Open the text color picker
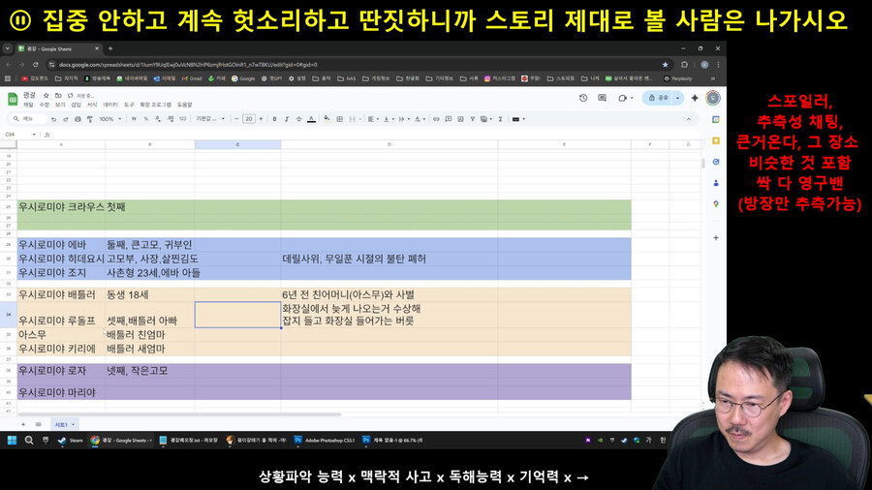The image size is (872, 490). tap(311, 119)
